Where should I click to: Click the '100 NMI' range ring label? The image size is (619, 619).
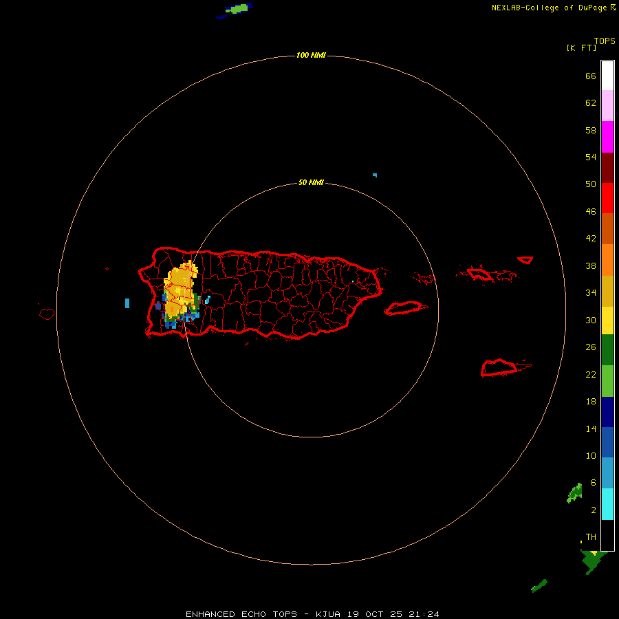pos(311,55)
